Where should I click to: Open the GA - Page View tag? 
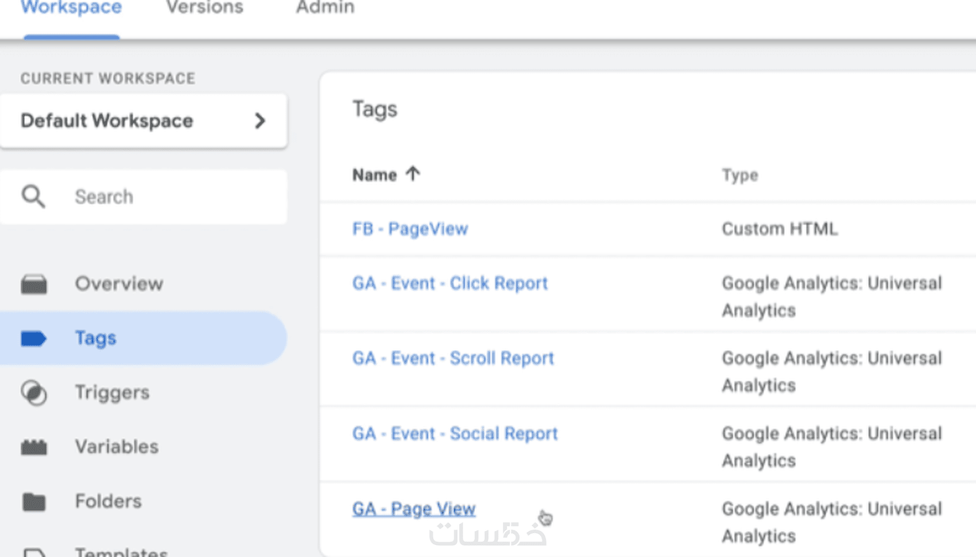tap(414, 509)
